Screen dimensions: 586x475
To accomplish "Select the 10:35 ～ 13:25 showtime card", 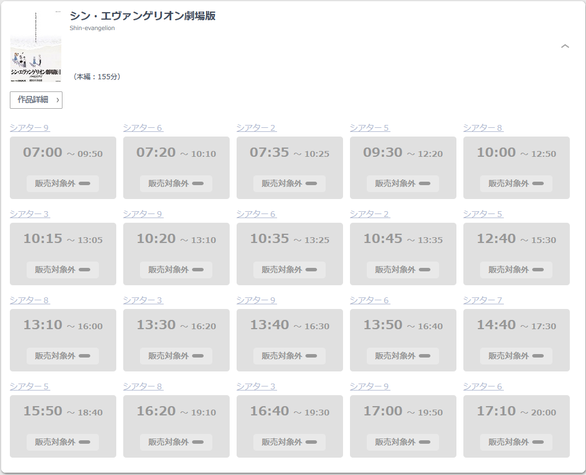I will [290, 254].
